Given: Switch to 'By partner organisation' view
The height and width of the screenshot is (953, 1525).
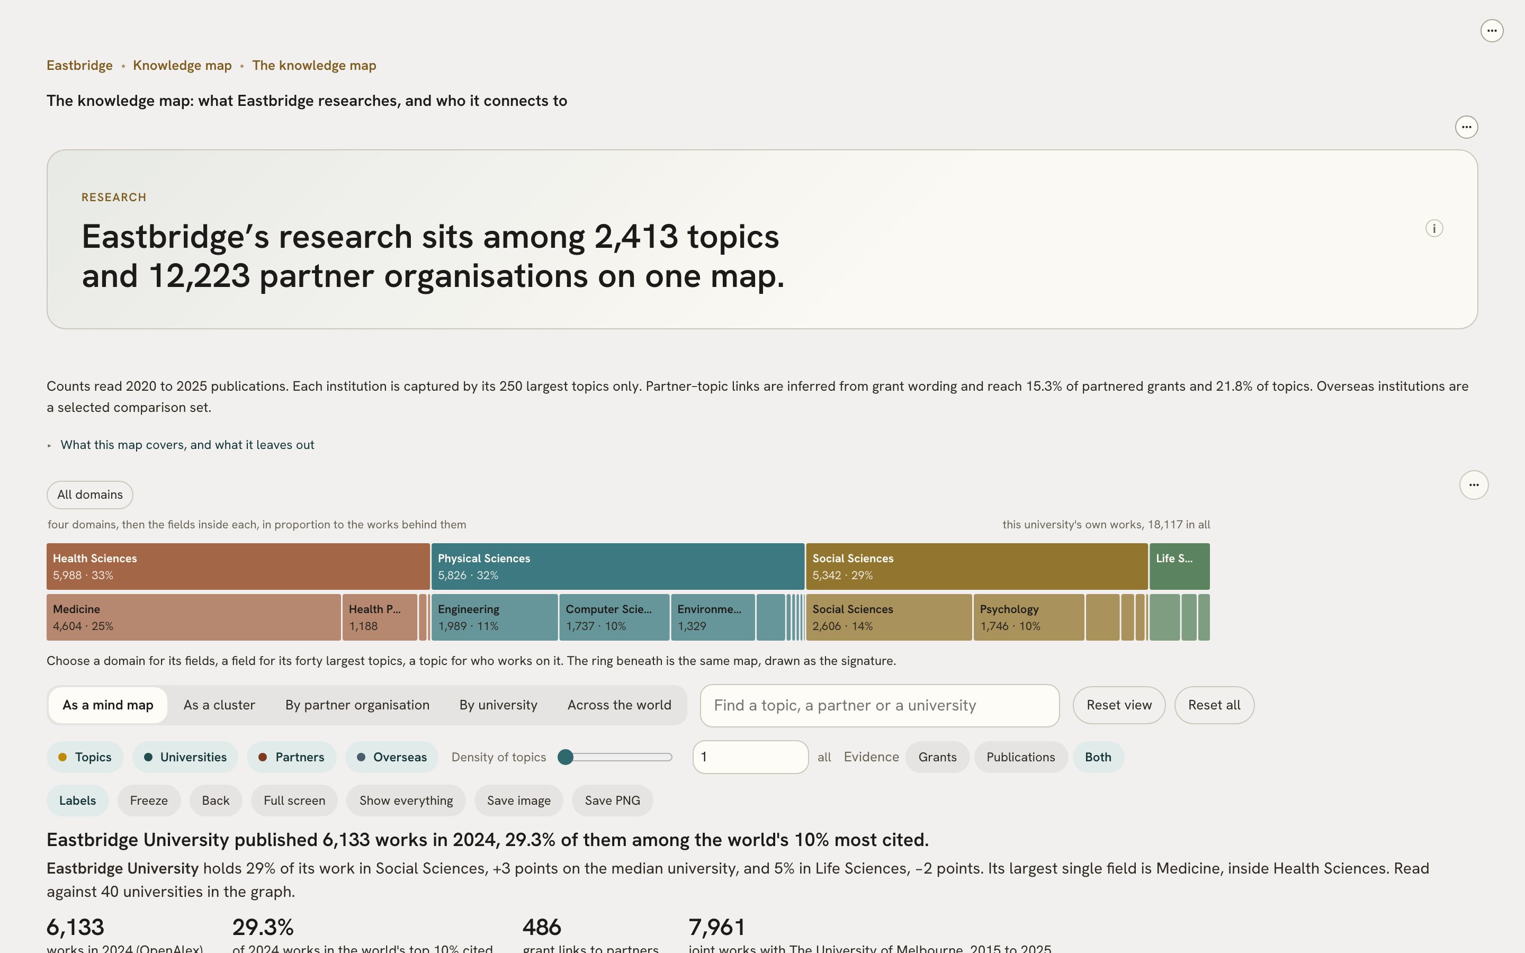Looking at the screenshot, I should coord(357,705).
